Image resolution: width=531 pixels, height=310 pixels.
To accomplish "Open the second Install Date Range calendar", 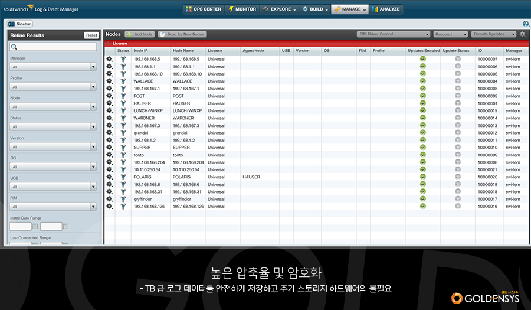I will (x=65, y=226).
